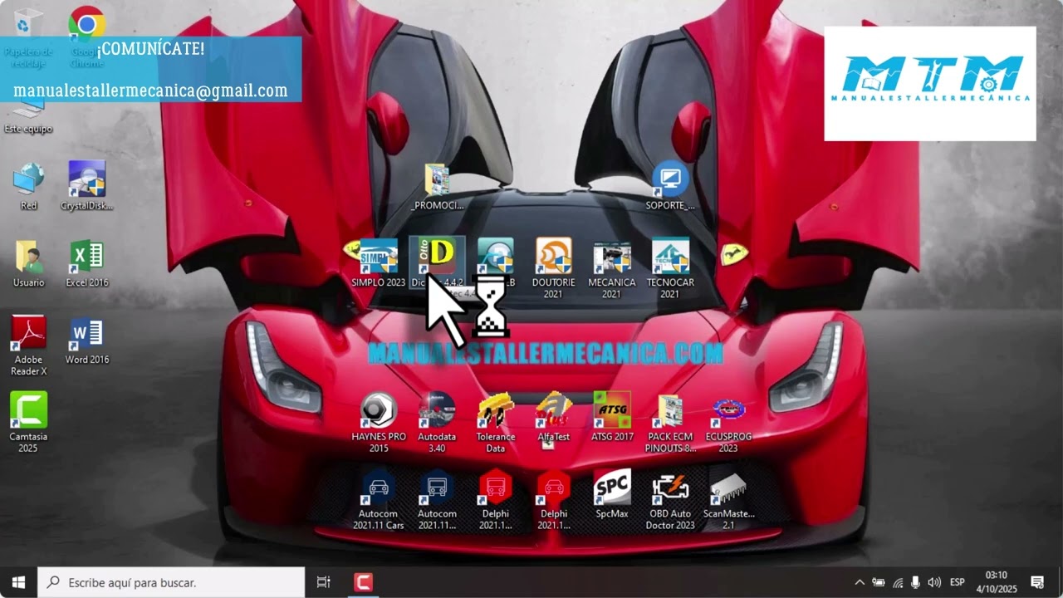Open the MECANICA 2021 shortcut
The height and width of the screenshot is (598, 1063).
pyautogui.click(x=611, y=267)
